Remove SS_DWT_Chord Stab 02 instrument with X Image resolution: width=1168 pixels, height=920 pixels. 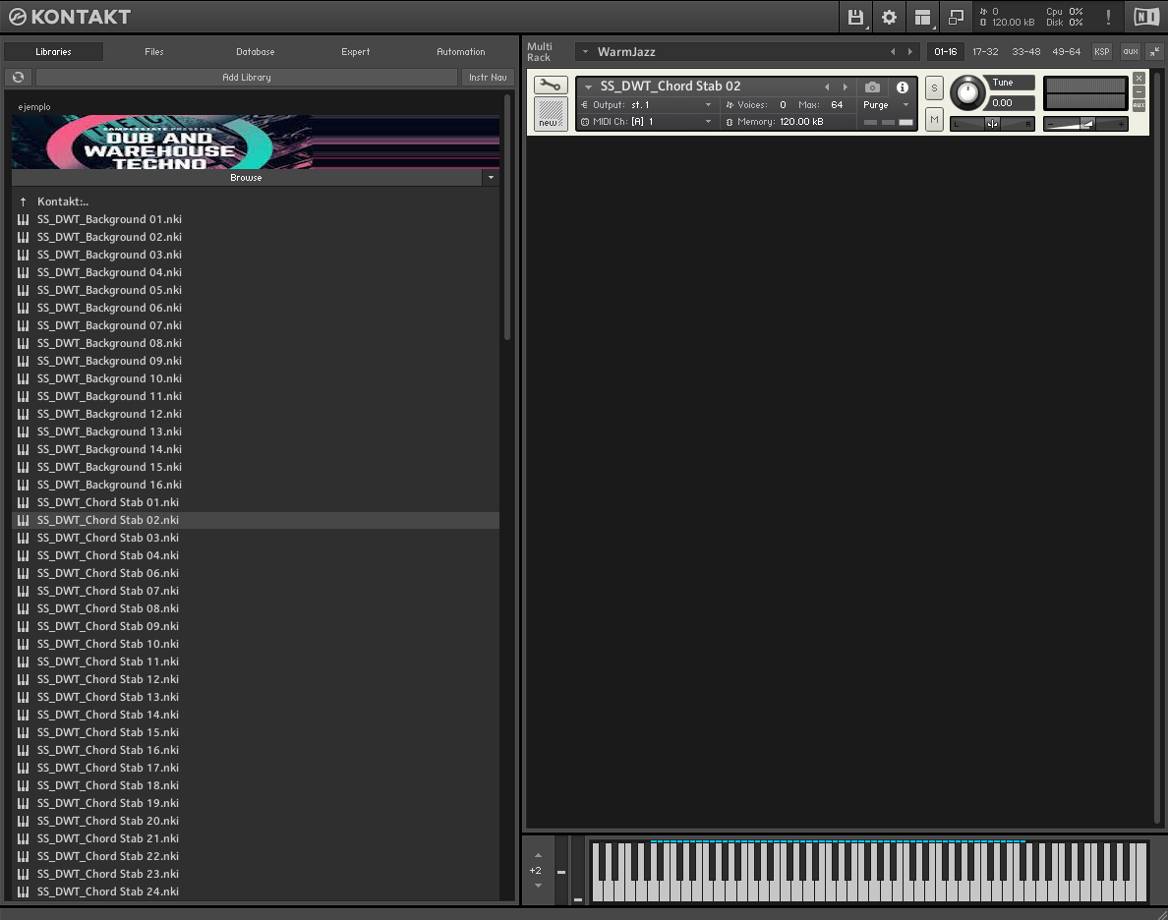1139,79
